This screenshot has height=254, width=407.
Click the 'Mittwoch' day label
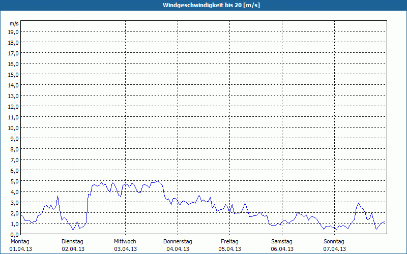click(125, 242)
